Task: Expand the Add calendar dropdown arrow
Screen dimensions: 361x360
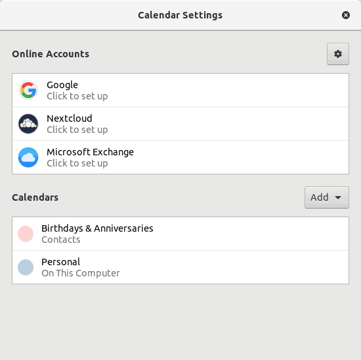Action: tap(338, 197)
